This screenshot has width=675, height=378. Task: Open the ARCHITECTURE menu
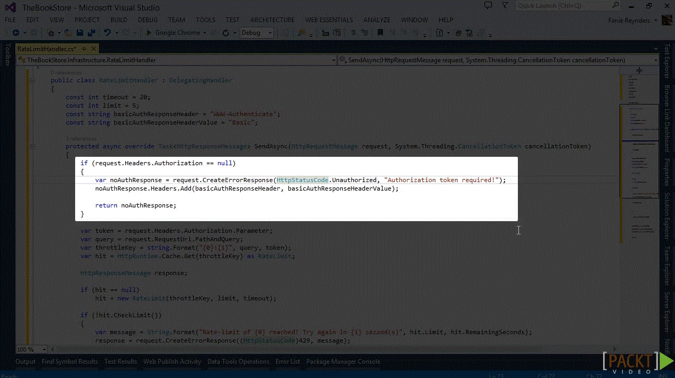click(x=272, y=20)
